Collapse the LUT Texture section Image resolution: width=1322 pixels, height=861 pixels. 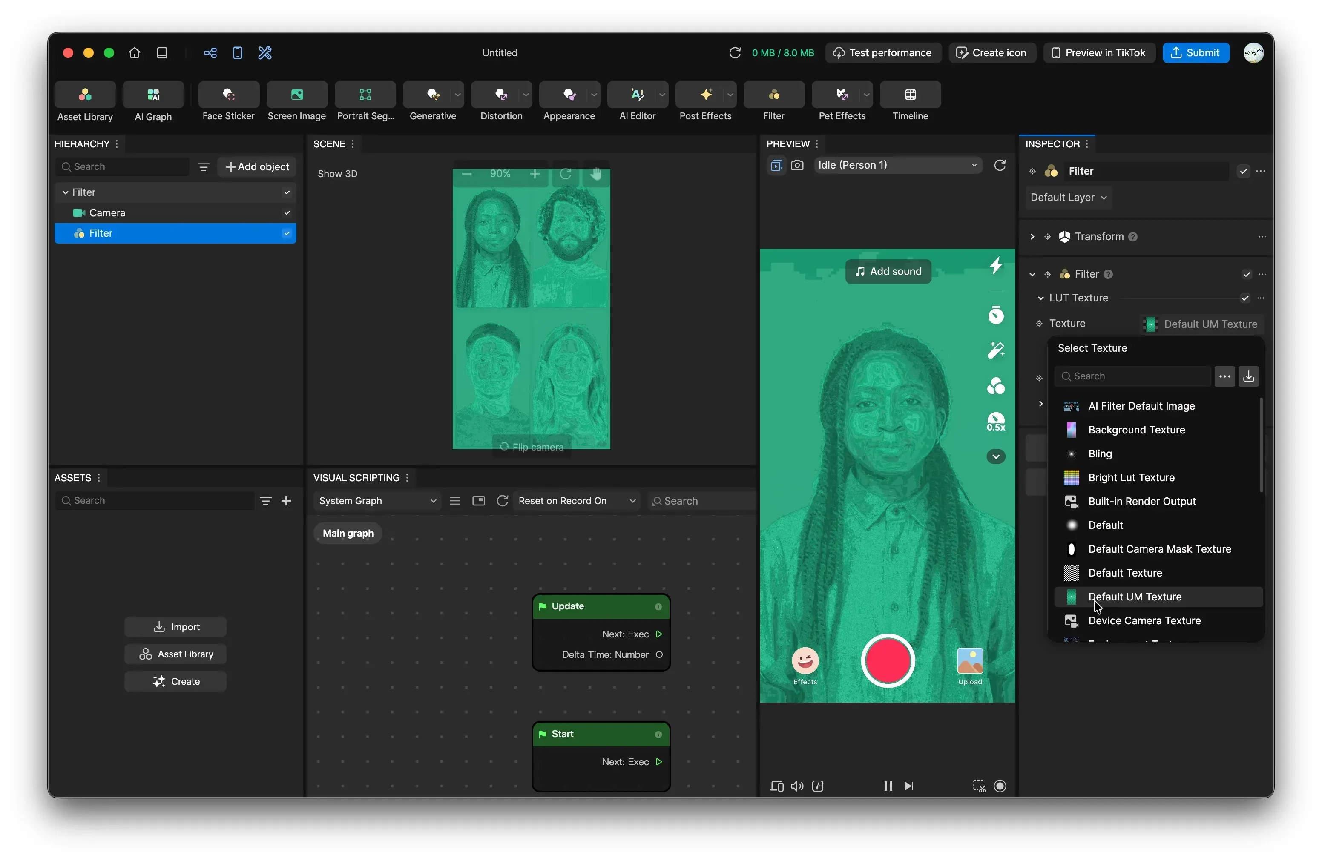1040,298
